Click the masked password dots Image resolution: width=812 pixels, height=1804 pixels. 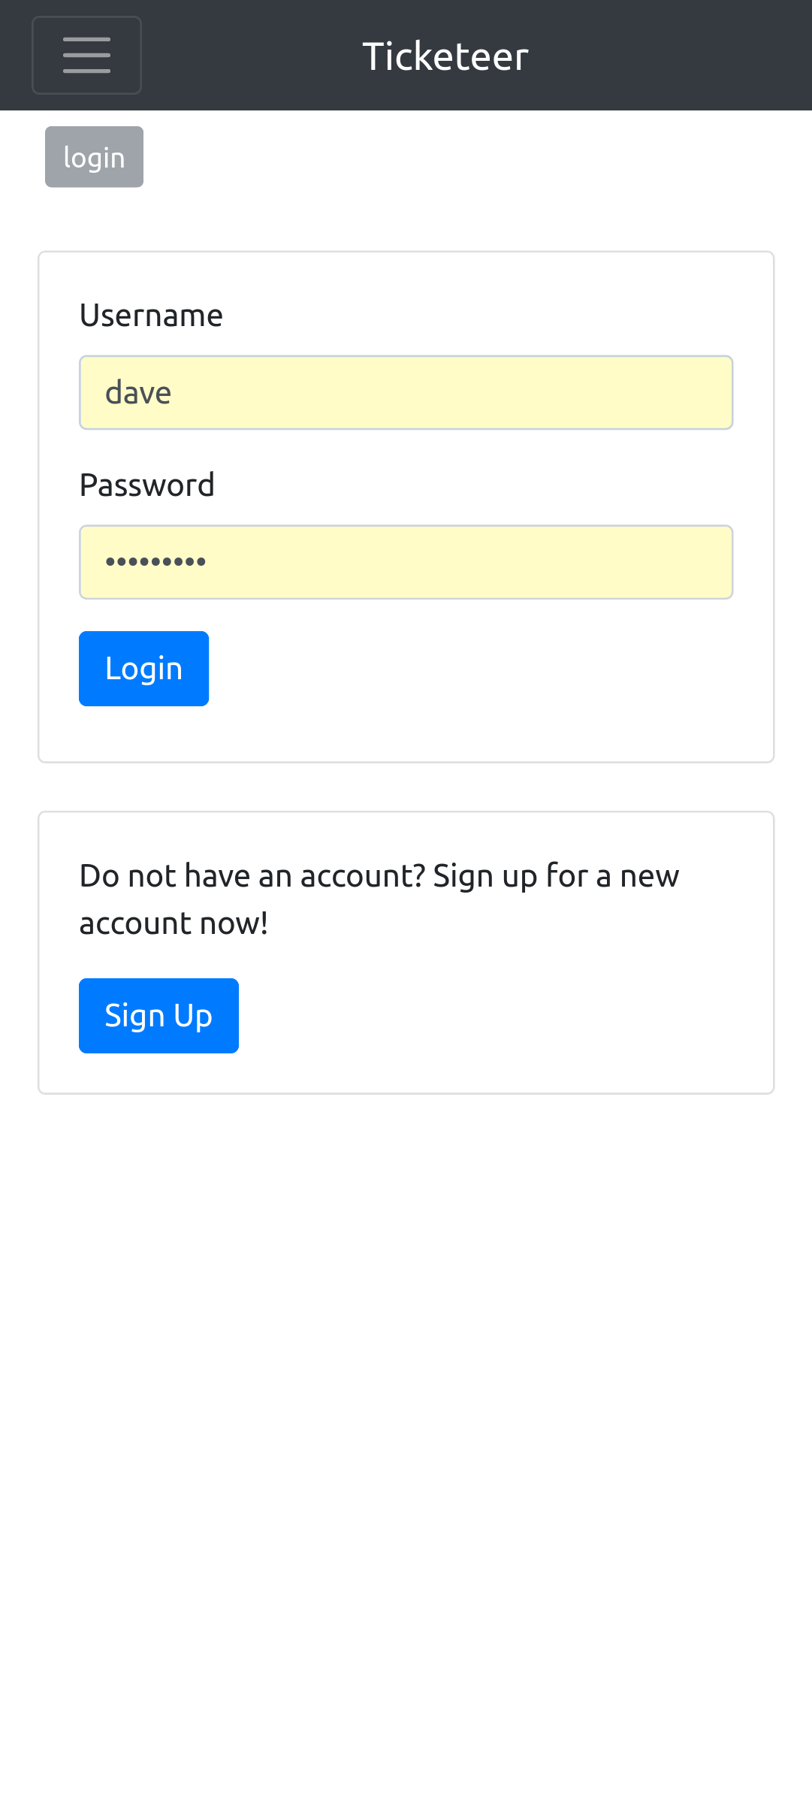156,561
